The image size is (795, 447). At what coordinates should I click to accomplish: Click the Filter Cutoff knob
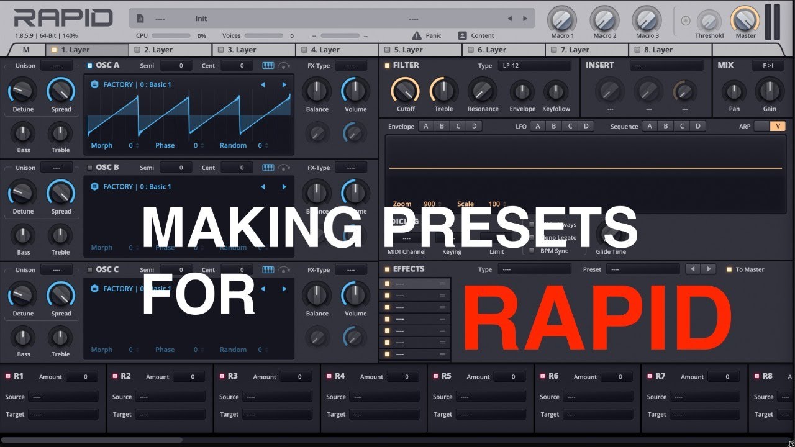click(406, 91)
